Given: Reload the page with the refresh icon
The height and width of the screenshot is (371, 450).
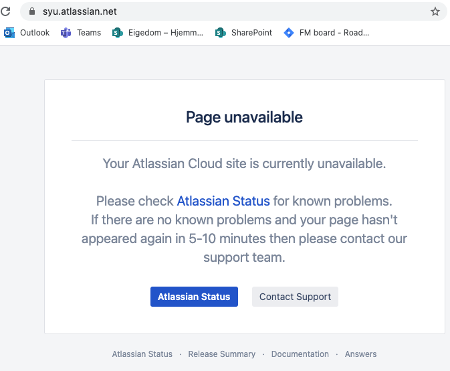Looking at the screenshot, I should (x=5, y=11).
